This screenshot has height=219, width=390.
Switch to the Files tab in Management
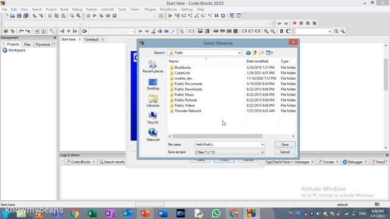[x=27, y=44]
